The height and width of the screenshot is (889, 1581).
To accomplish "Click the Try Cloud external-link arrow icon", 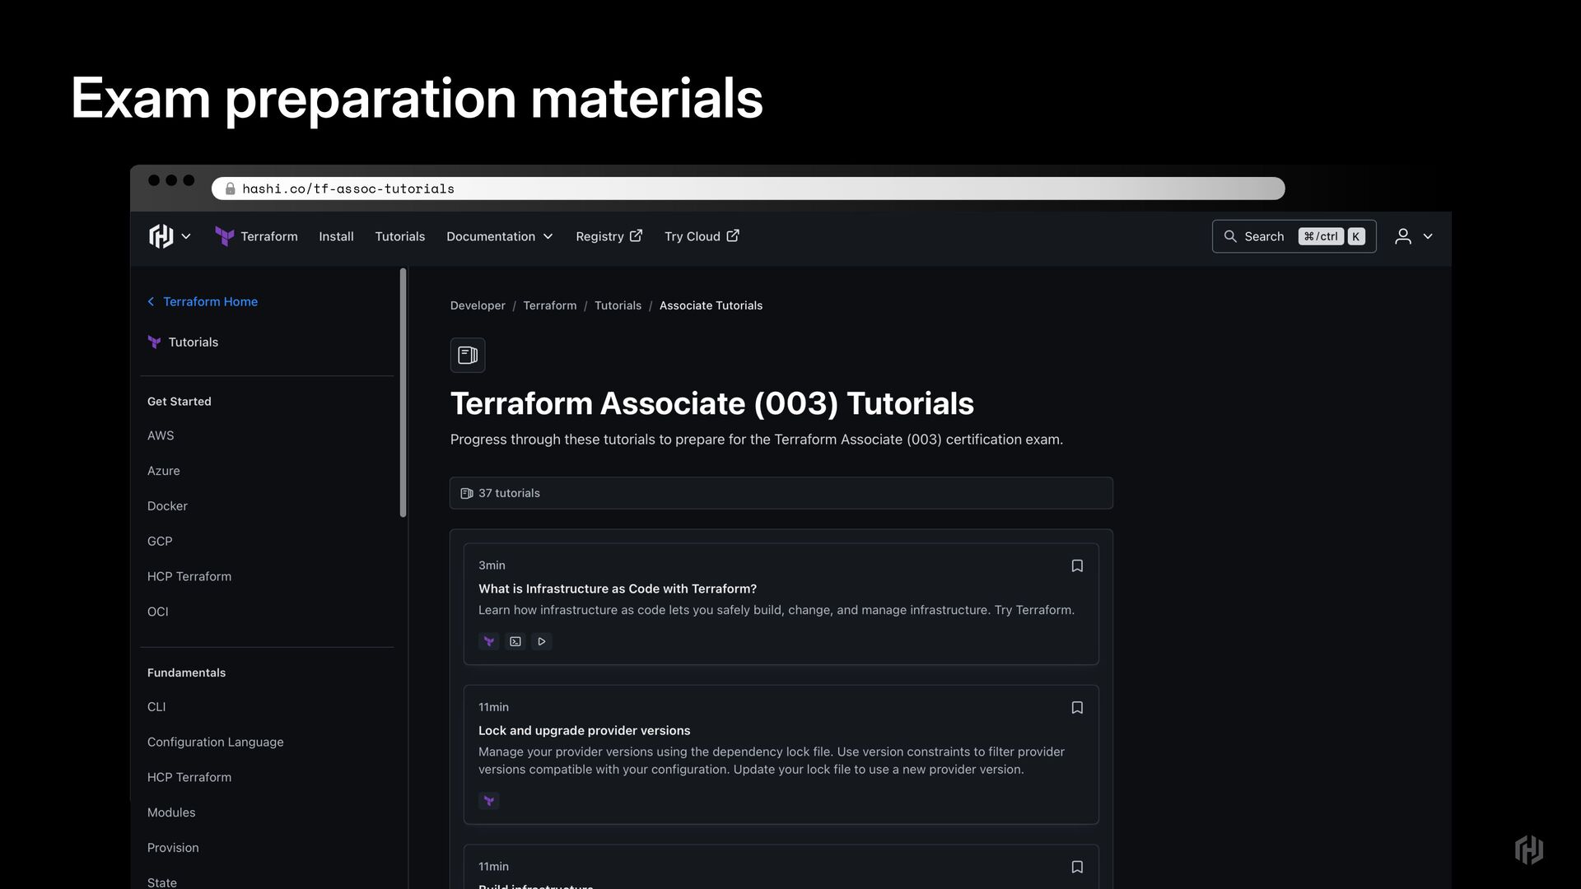I will point(733,235).
